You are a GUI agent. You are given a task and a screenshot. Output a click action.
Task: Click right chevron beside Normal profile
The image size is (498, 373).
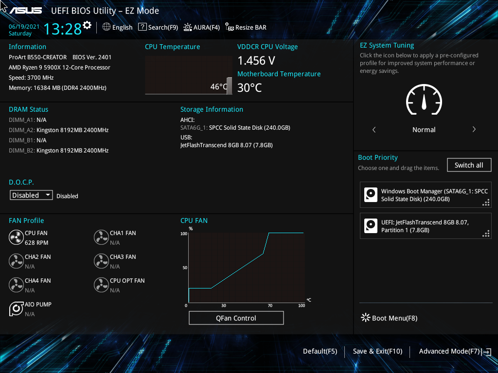pos(474,129)
